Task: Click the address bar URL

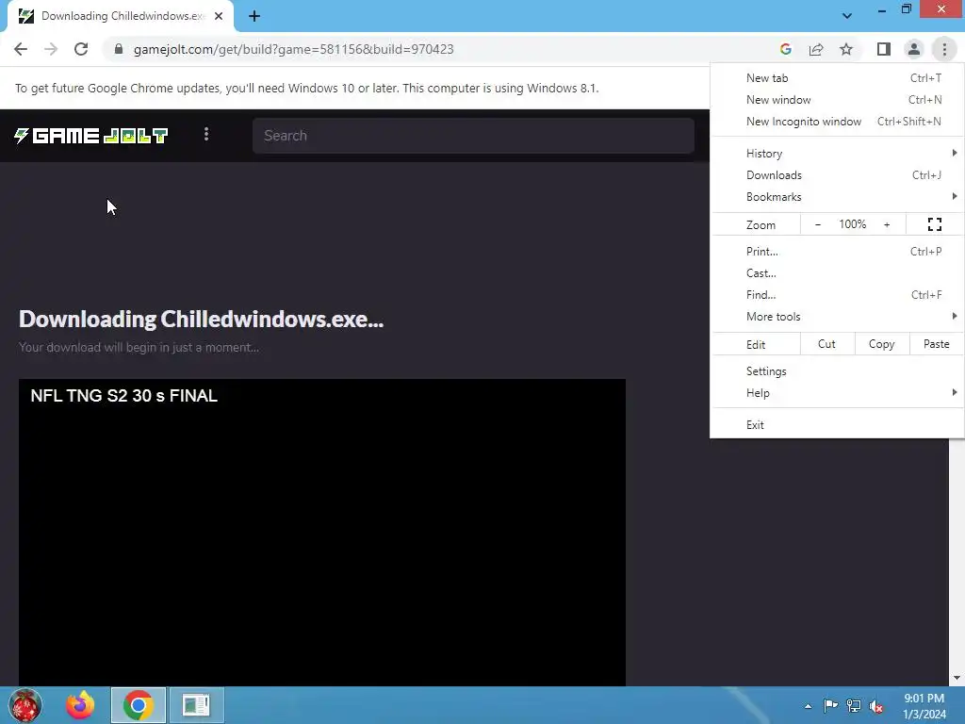Action: pos(294,49)
